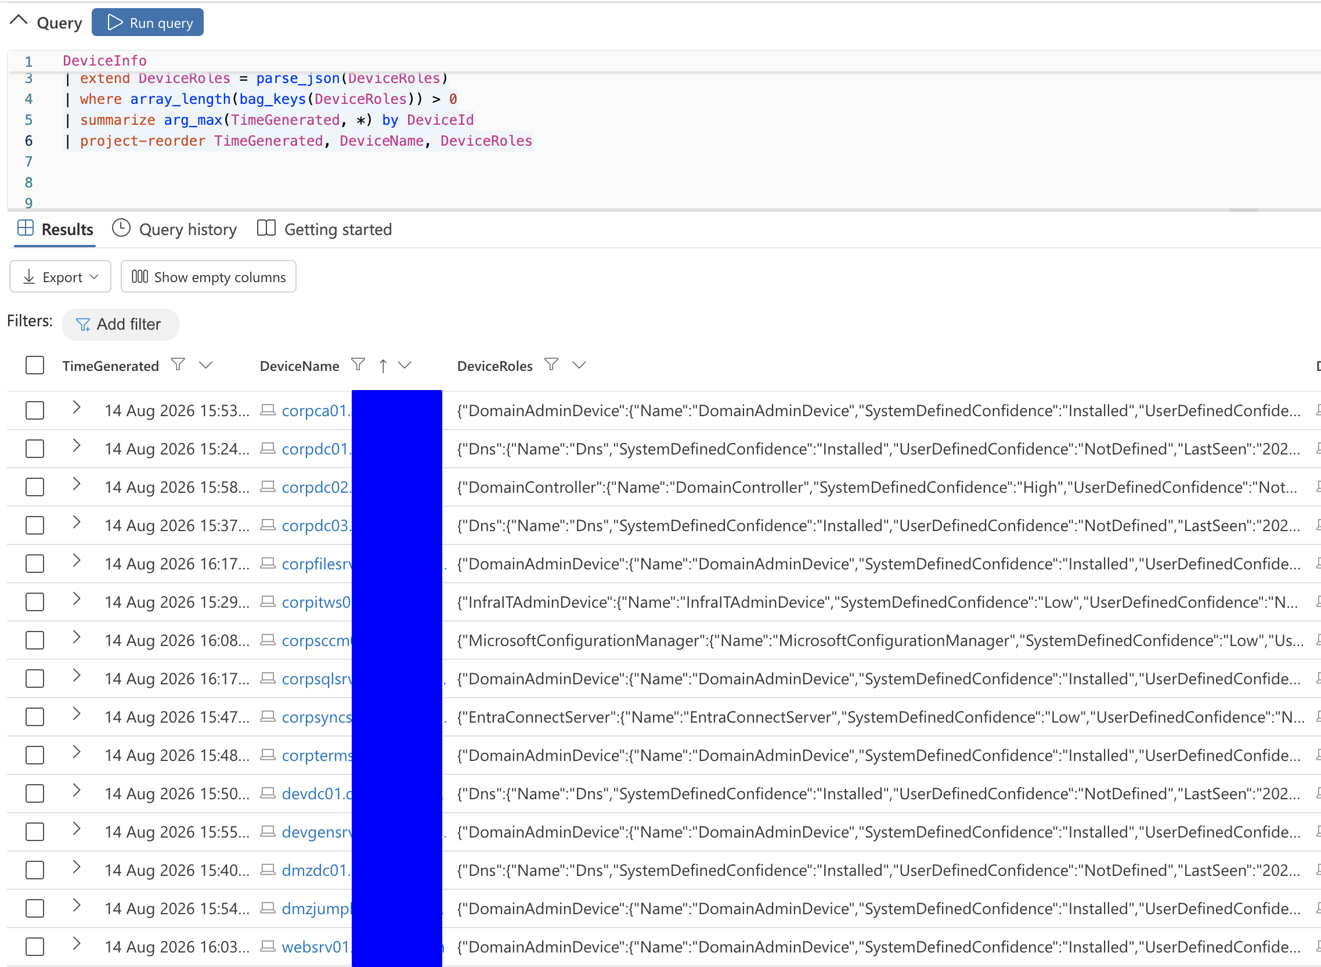The height and width of the screenshot is (967, 1321).
Task: Open TimeGenerated column options chevron
Action: (x=205, y=365)
